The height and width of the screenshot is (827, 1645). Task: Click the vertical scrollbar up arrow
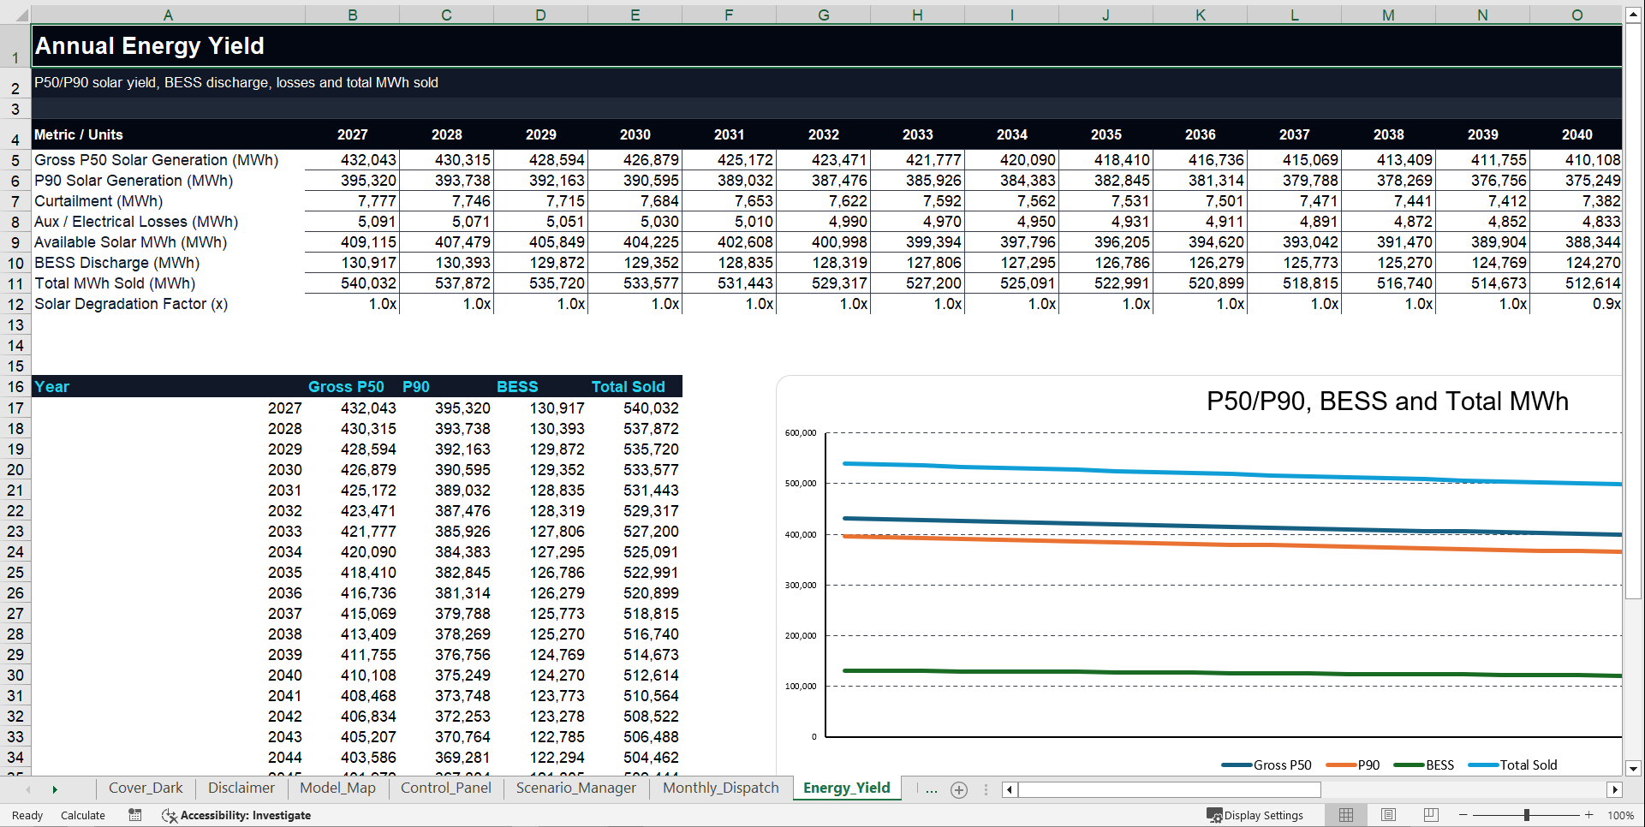pyautogui.click(x=1633, y=15)
